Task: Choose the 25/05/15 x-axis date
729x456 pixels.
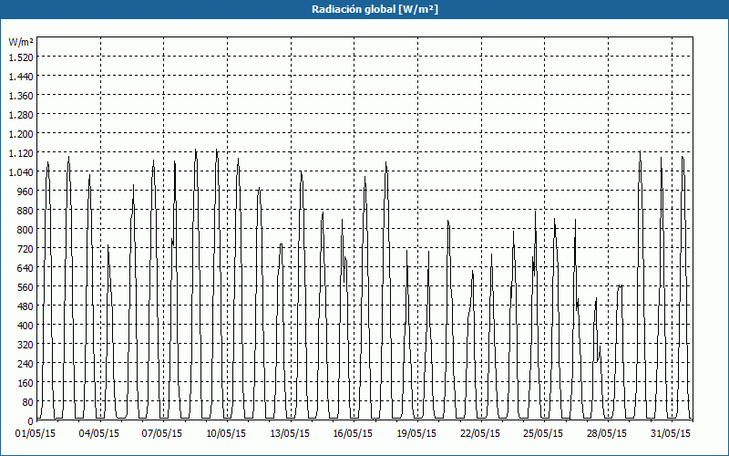Action: coord(544,433)
